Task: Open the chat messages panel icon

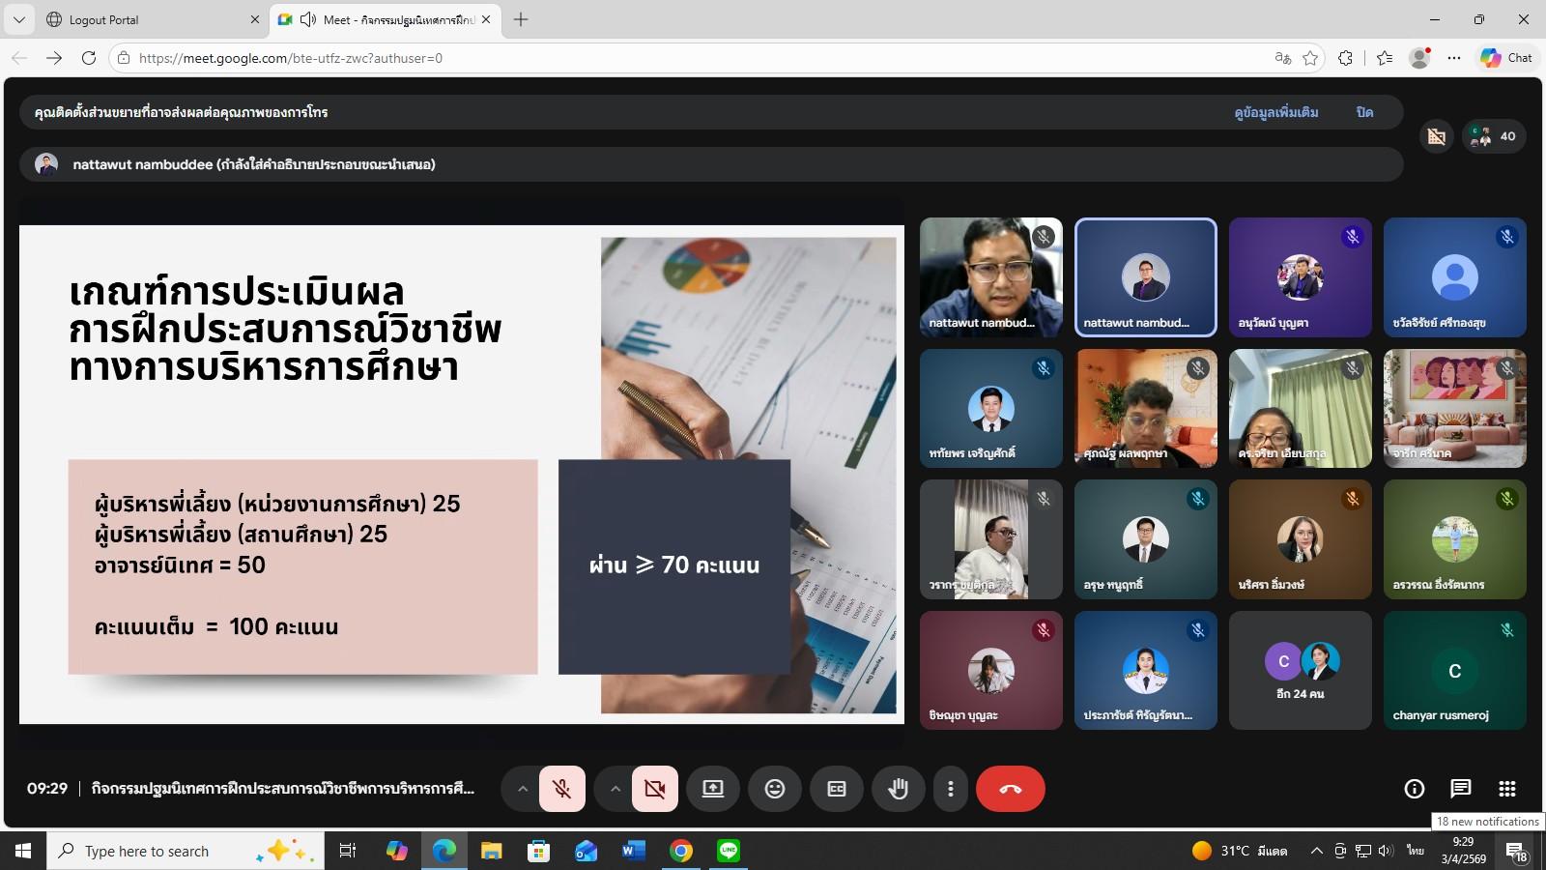Action: [1460, 789]
